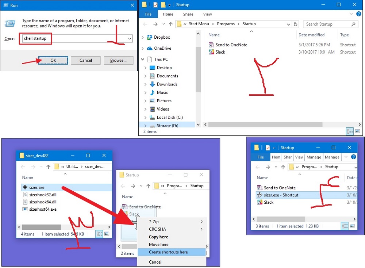Click the Dropbox icon in navigation pane
The width and height of the screenshot is (365, 268).
tap(149, 37)
